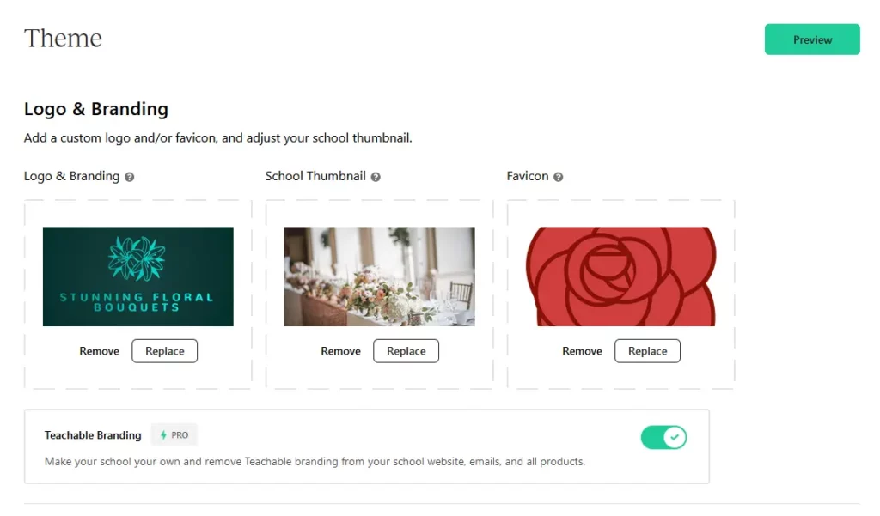Remove the favicon
880x516 pixels.
click(582, 350)
